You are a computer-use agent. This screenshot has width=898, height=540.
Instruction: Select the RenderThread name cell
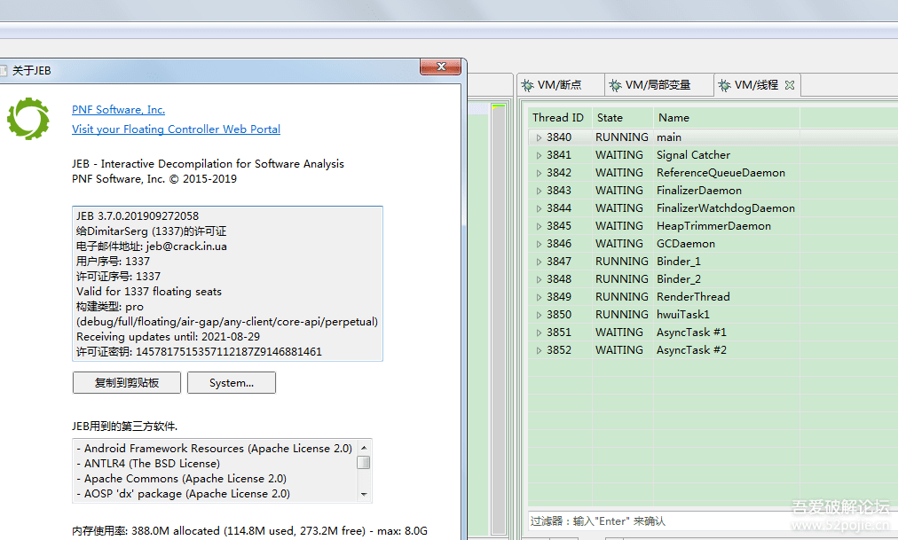point(693,297)
